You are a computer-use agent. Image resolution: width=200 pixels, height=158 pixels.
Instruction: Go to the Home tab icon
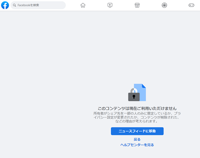click(83, 5)
